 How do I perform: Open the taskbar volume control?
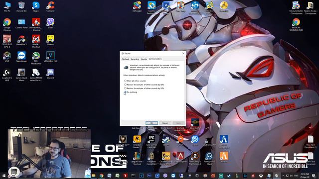point(291,176)
